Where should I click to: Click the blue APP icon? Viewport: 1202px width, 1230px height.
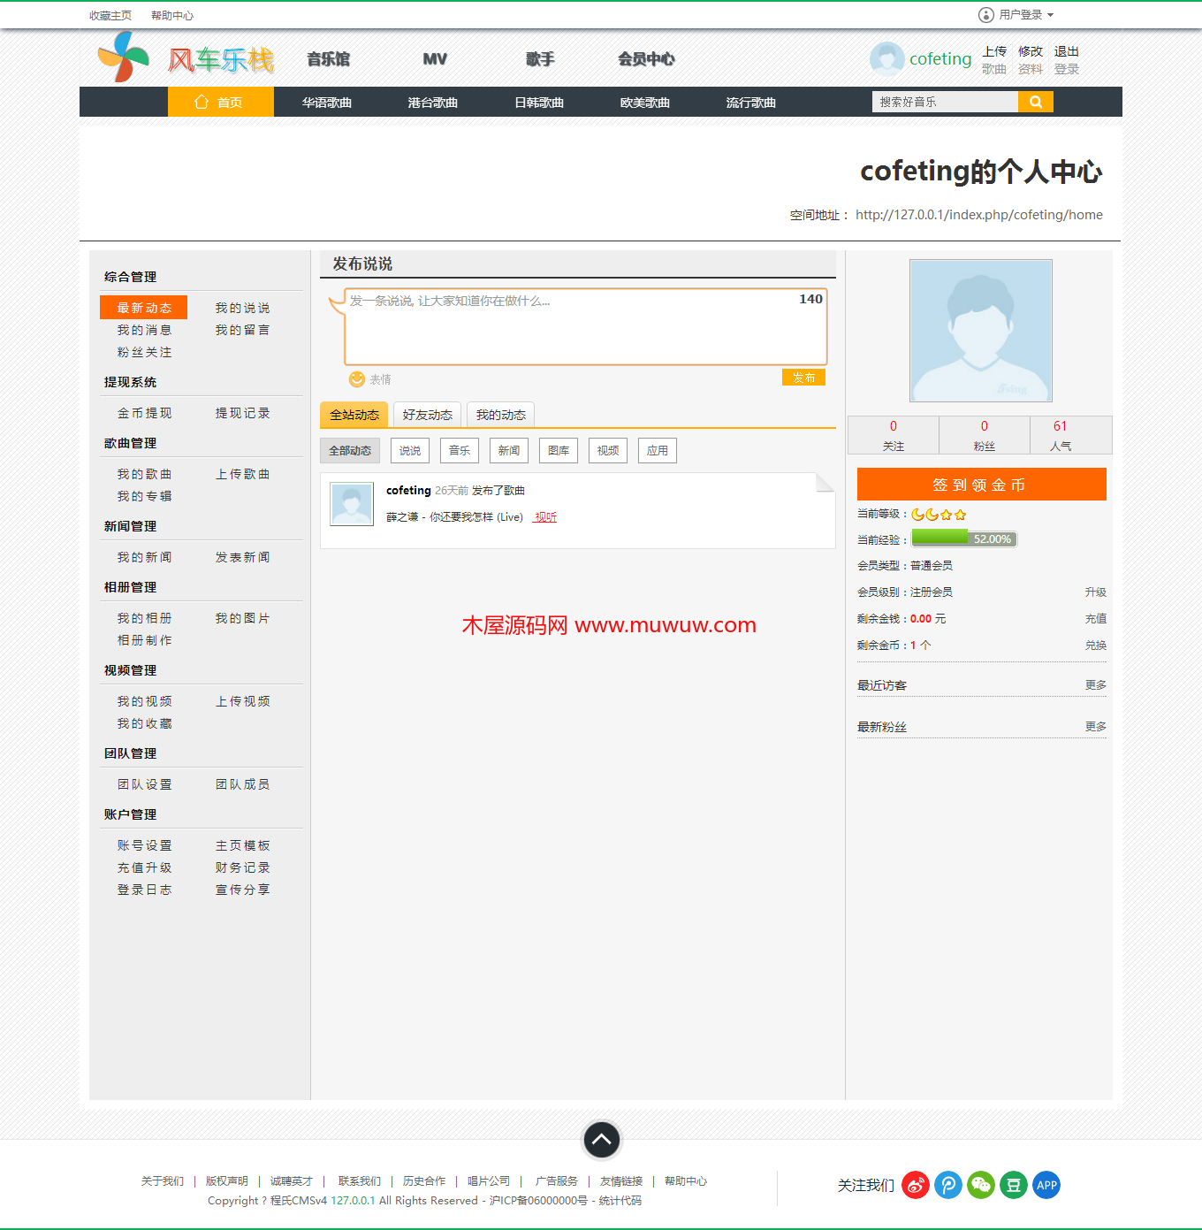pos(1046,1185)
